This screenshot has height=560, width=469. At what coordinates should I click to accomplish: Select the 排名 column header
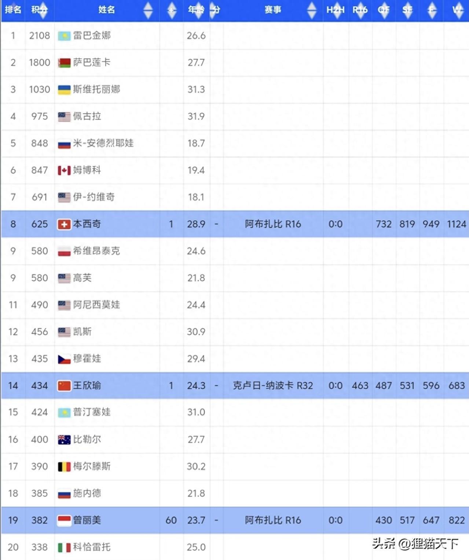(13, 10)
